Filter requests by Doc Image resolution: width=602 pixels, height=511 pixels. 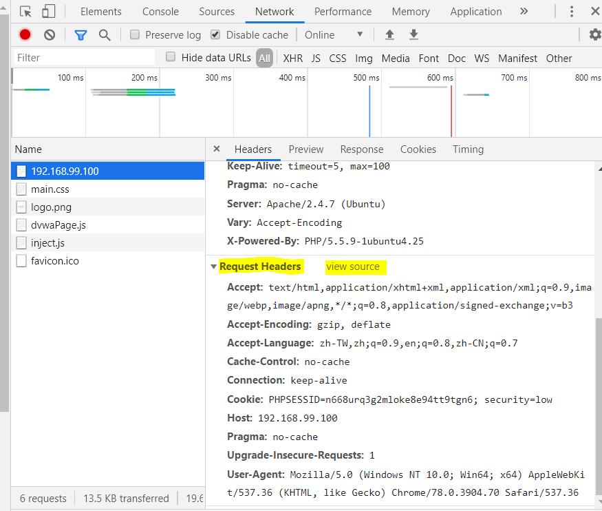tap(457, 59)
